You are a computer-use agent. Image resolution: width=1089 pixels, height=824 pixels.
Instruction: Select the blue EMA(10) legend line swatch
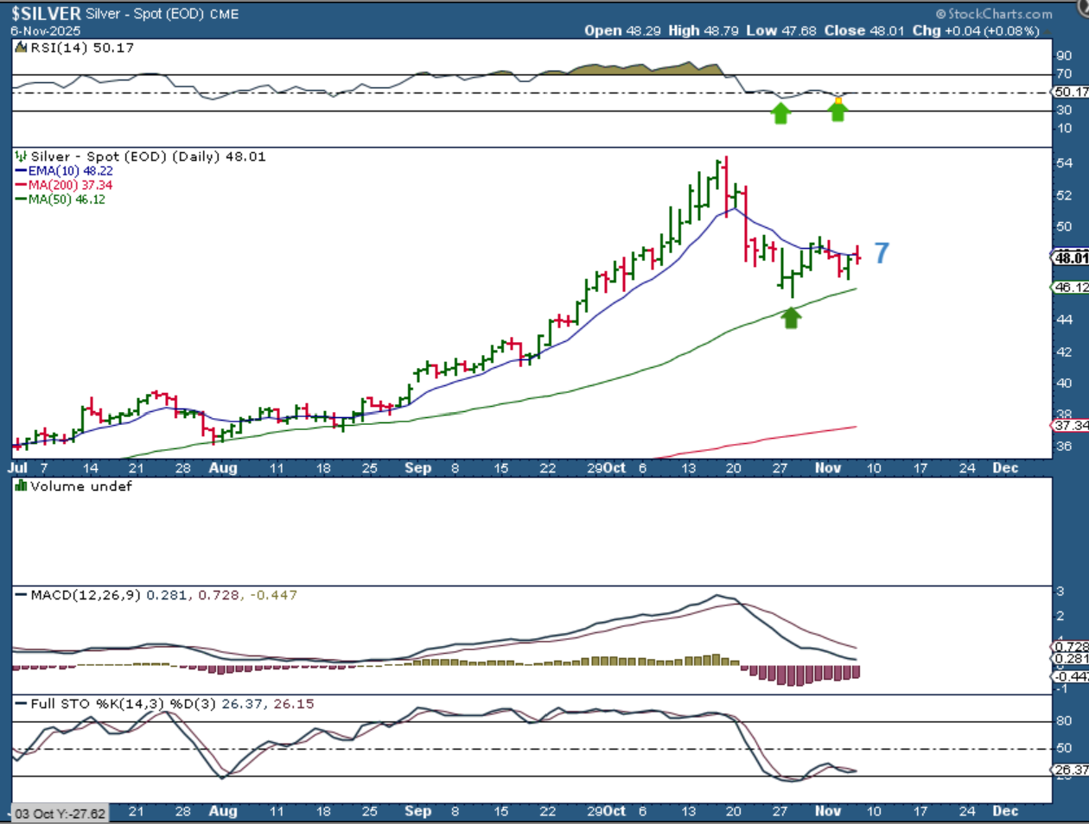[22, 171]
